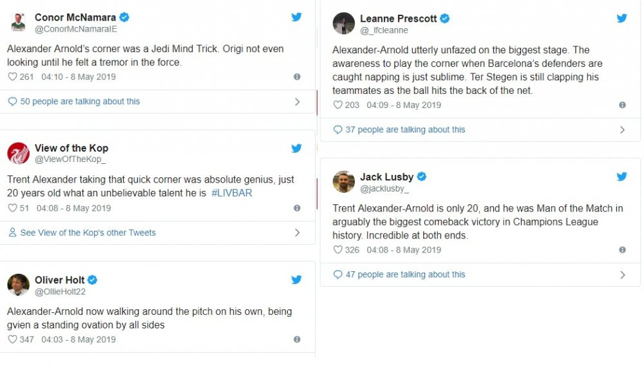Viewport: 644px width, 367px height.
Task: Click chevron next to View of the Kop's other Tweets
Action: [x=297, y=233]
